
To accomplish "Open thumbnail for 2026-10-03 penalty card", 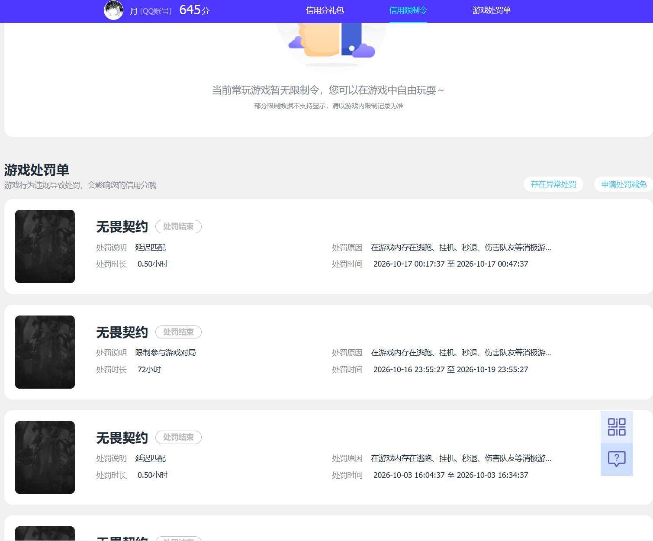I will coord(45,457).
